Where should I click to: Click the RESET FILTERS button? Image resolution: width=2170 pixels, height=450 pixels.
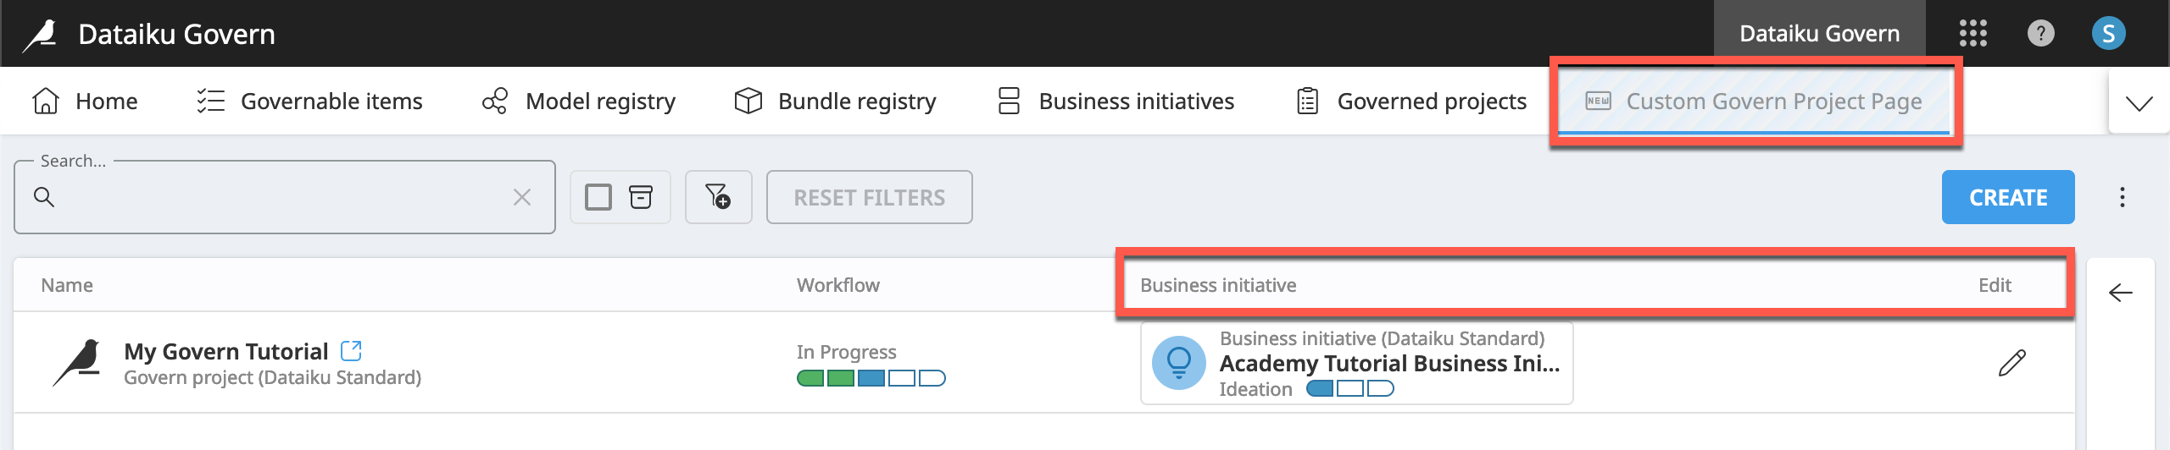(869, 197)
